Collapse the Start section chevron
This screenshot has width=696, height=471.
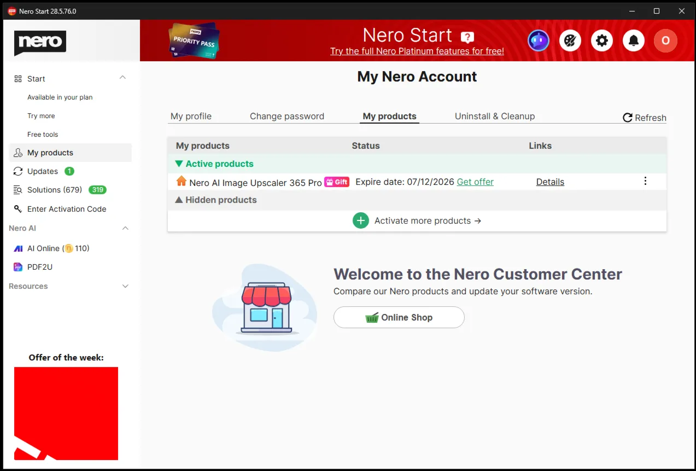point(123,78)
